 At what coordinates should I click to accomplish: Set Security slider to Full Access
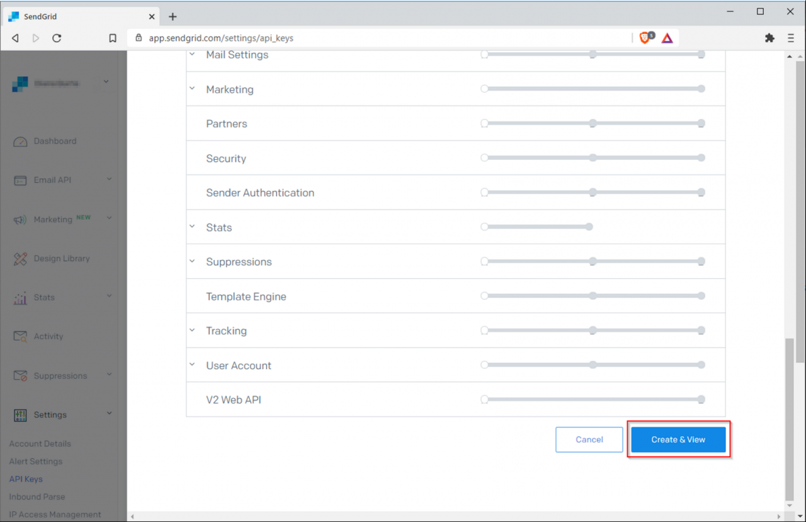[x=701, y=157]
